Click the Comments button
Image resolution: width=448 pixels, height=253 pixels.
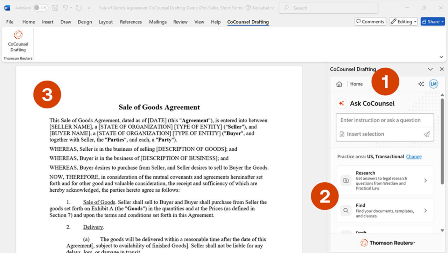[370, 21]
